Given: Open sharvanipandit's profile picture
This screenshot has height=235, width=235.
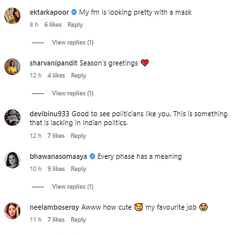Looking at the screenshot, I should (13, 67).
